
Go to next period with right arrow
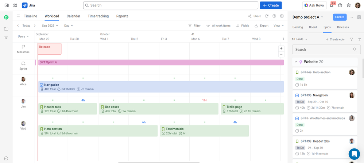tap(35, 26)
